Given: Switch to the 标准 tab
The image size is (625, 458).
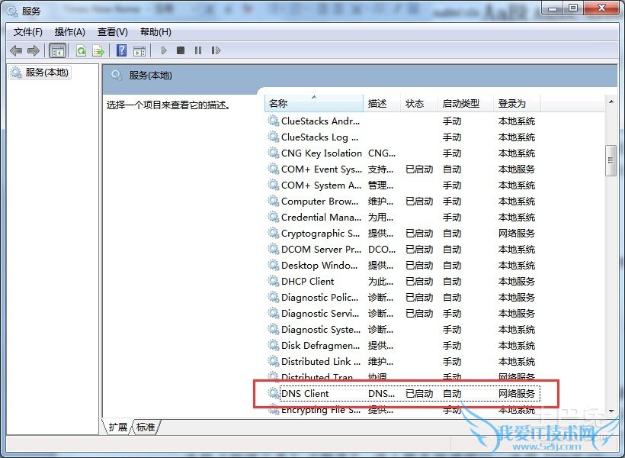Looking at the screenshot, I should 146,427.
